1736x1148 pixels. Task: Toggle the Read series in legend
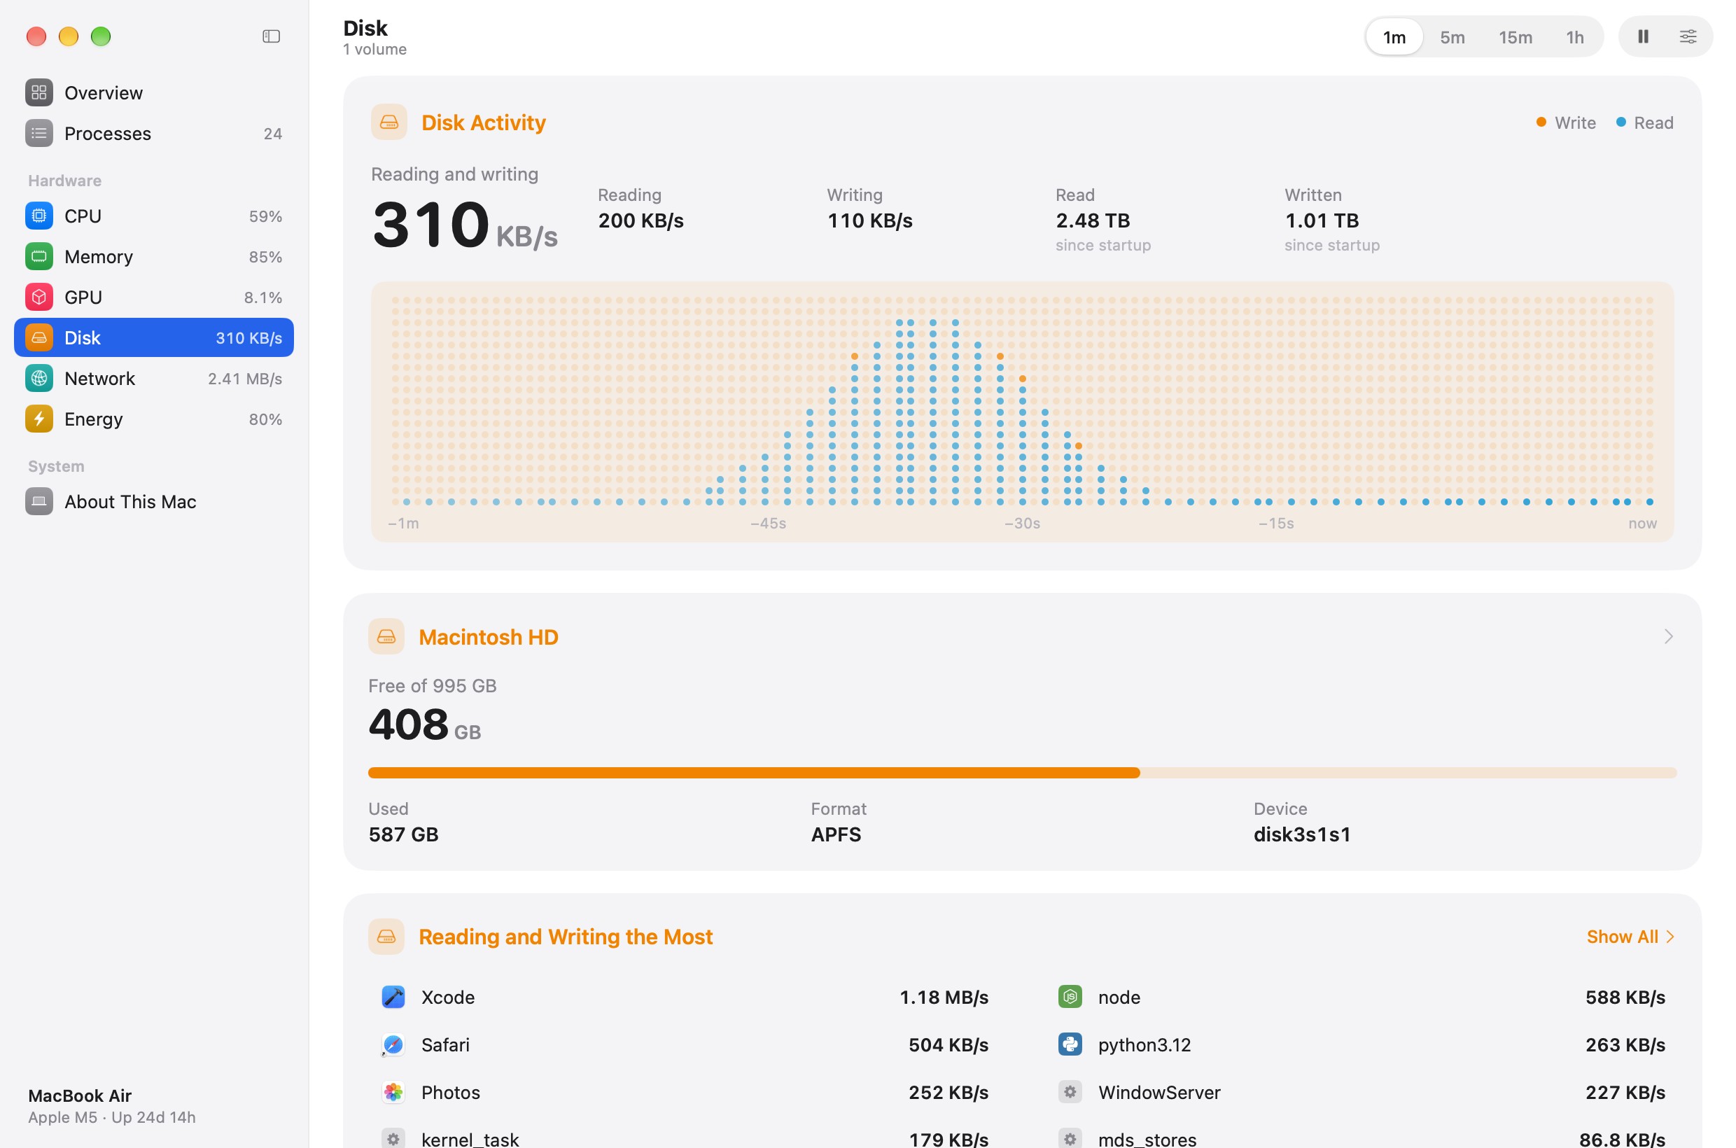pyautogui.click(x=1644, y=123)
